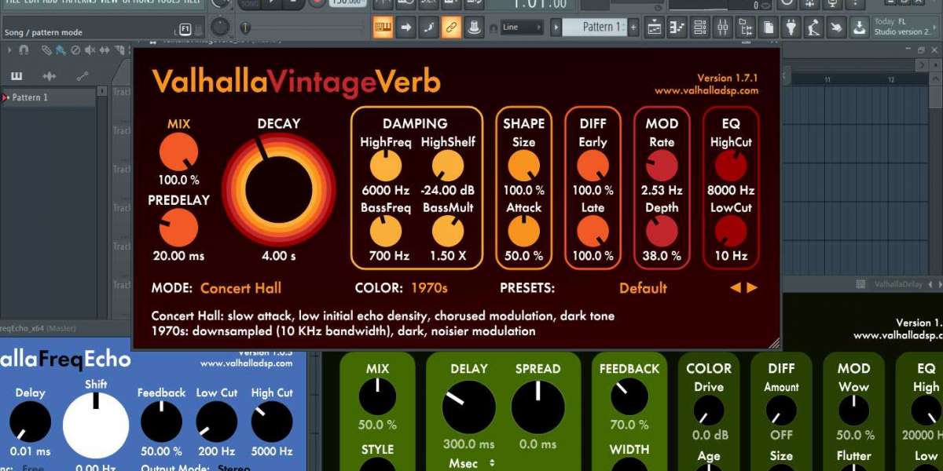This screenshot has height=471, width=943.
Task: Open the 1970s color mode selector
Action: pyautogui.click(x=428, y=288)
